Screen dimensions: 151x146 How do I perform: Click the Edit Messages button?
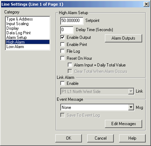[123, 124]
